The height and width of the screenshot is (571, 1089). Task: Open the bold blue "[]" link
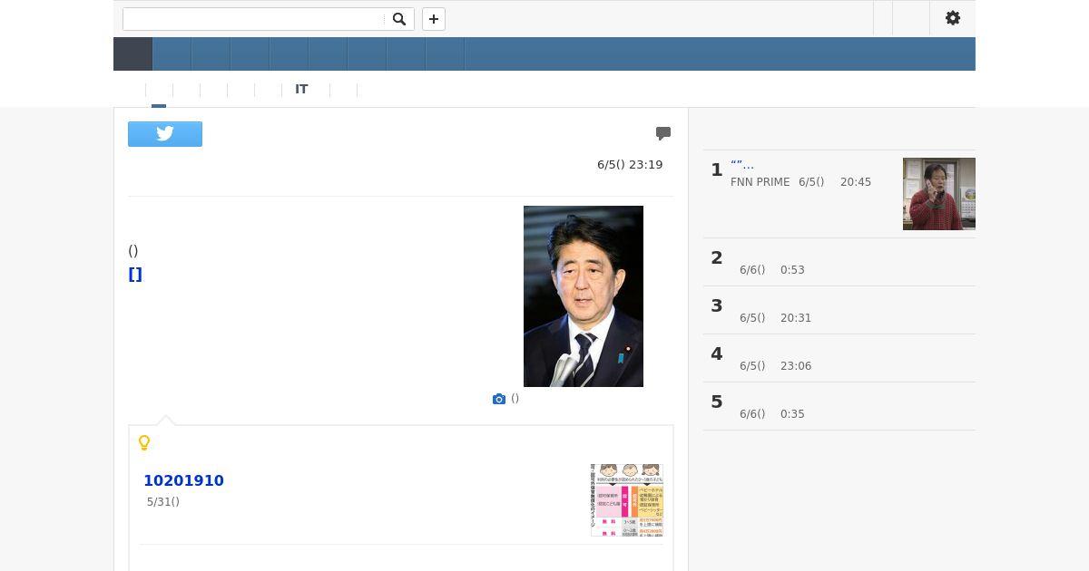pyautogui.click(x=135, y=275)
